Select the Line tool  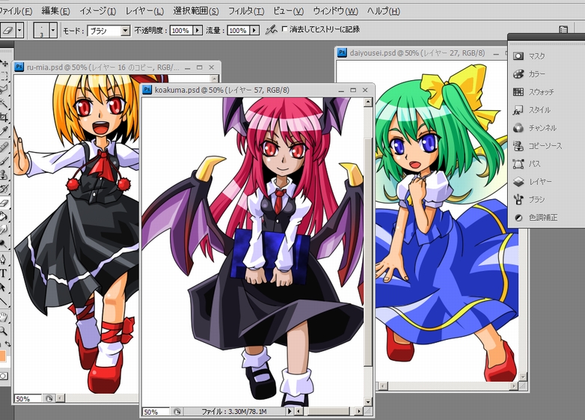tap(4, 301)
